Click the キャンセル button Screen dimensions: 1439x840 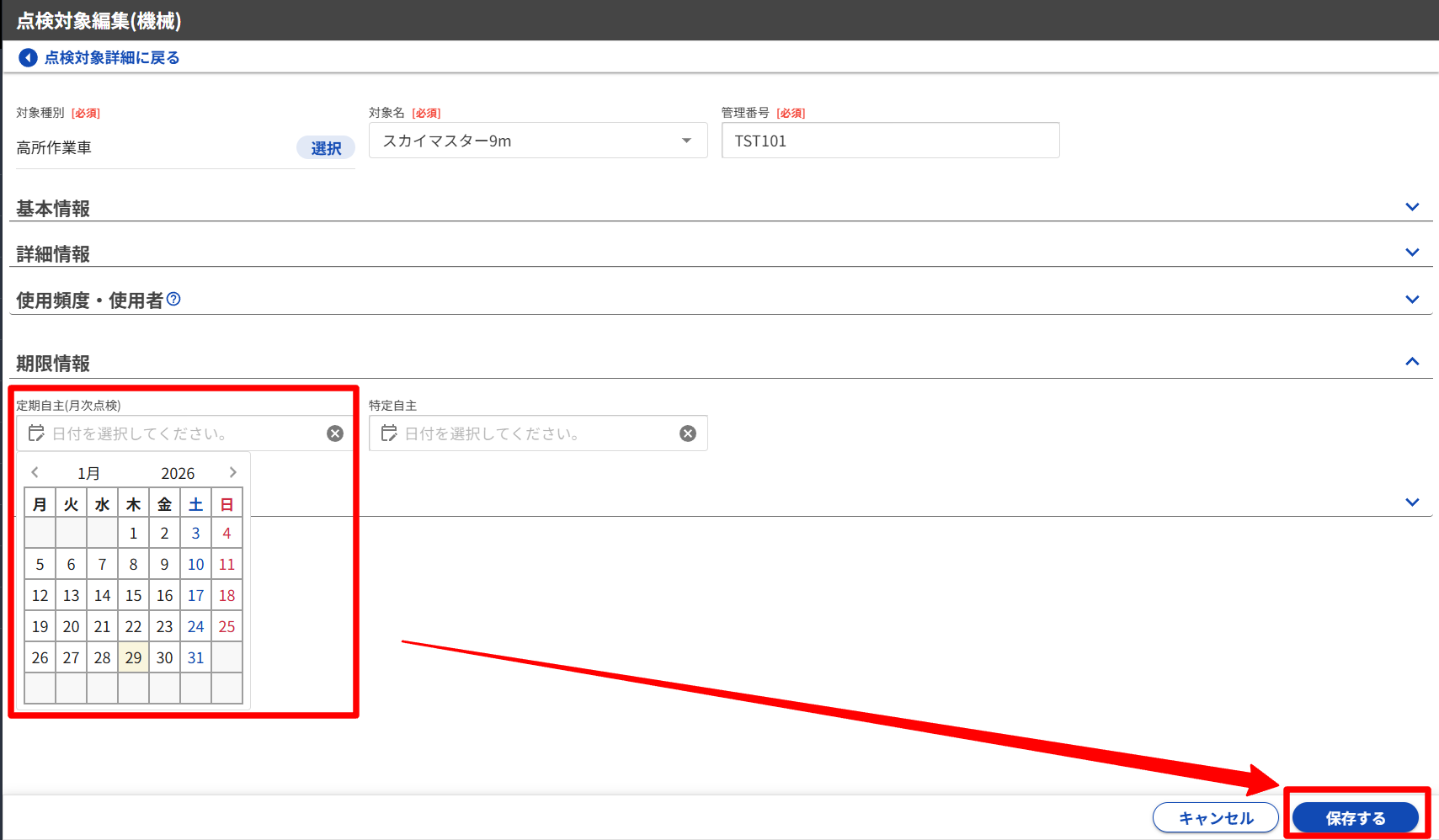click(x=1215, y=817)
